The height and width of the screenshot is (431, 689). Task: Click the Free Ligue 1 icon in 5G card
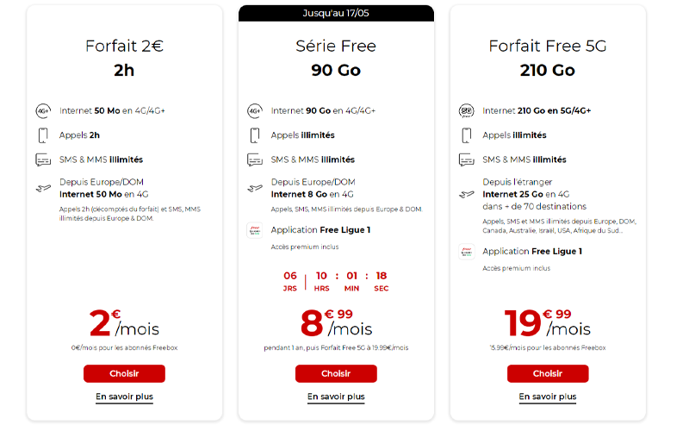[x=467, y=252]
